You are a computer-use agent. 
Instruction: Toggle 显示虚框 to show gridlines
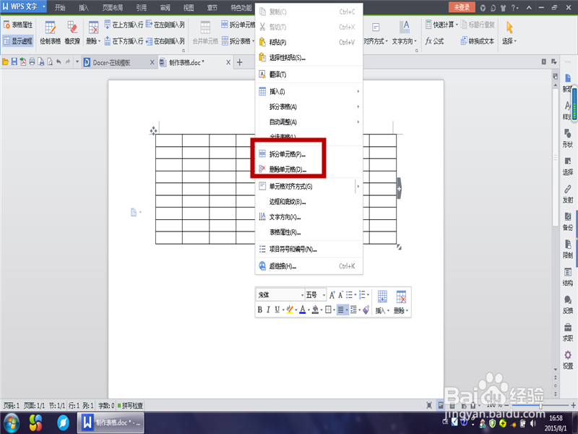pos(17,40)
